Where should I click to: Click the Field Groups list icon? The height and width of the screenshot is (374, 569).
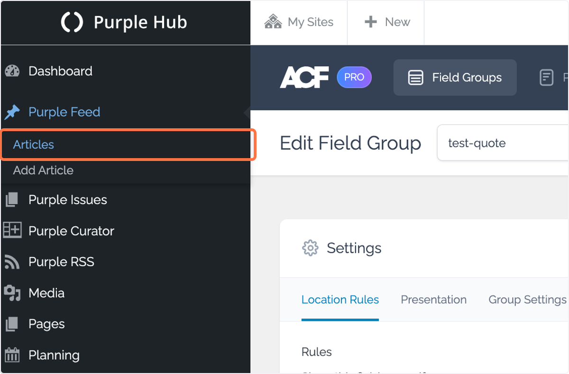416,78
